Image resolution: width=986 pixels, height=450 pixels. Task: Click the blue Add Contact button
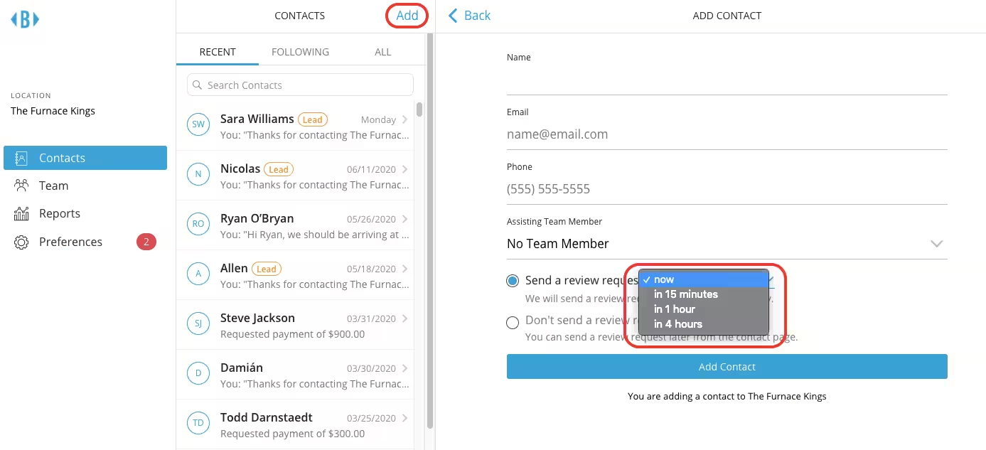(x=727, y=367)
